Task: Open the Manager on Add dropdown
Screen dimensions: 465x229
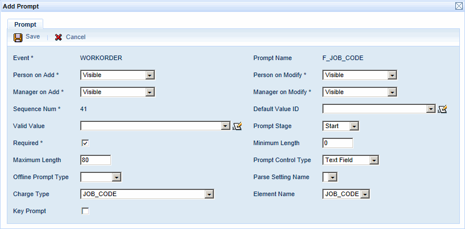Action: 150,92
